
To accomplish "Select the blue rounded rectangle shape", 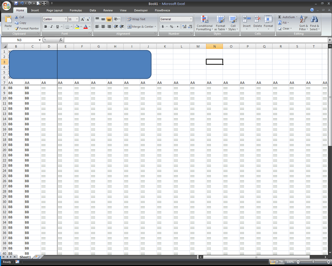I will [x=80, y=64].
